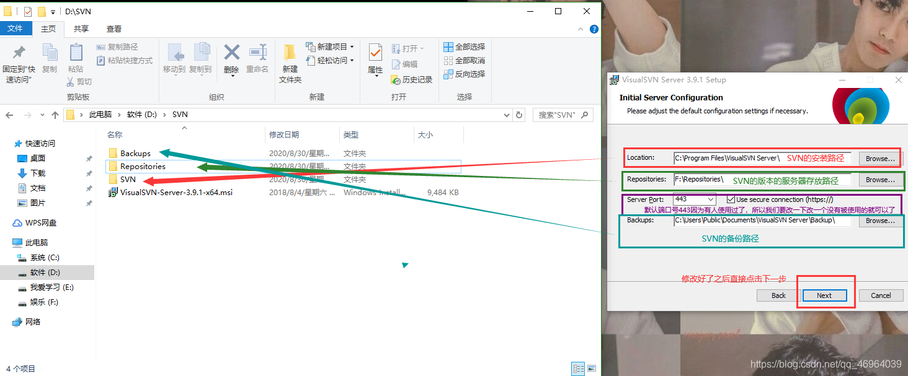Click the Search SVN box
Screen dimensions: 908x376
click(562, 115)
